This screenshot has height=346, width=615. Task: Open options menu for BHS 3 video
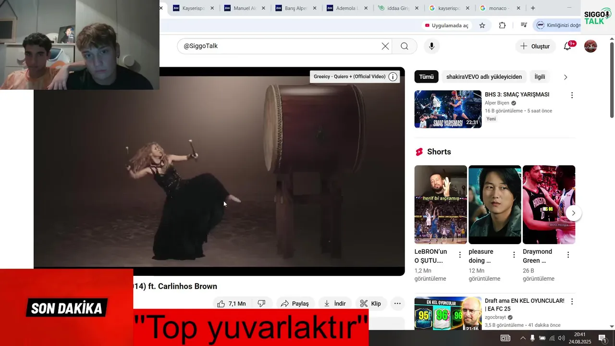[x=572, y=95]
